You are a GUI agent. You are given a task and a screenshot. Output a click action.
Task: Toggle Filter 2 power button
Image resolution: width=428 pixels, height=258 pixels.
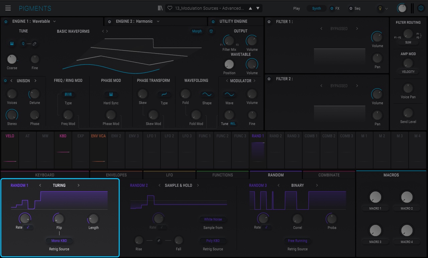pyautogui.click(x=269, y=79)
